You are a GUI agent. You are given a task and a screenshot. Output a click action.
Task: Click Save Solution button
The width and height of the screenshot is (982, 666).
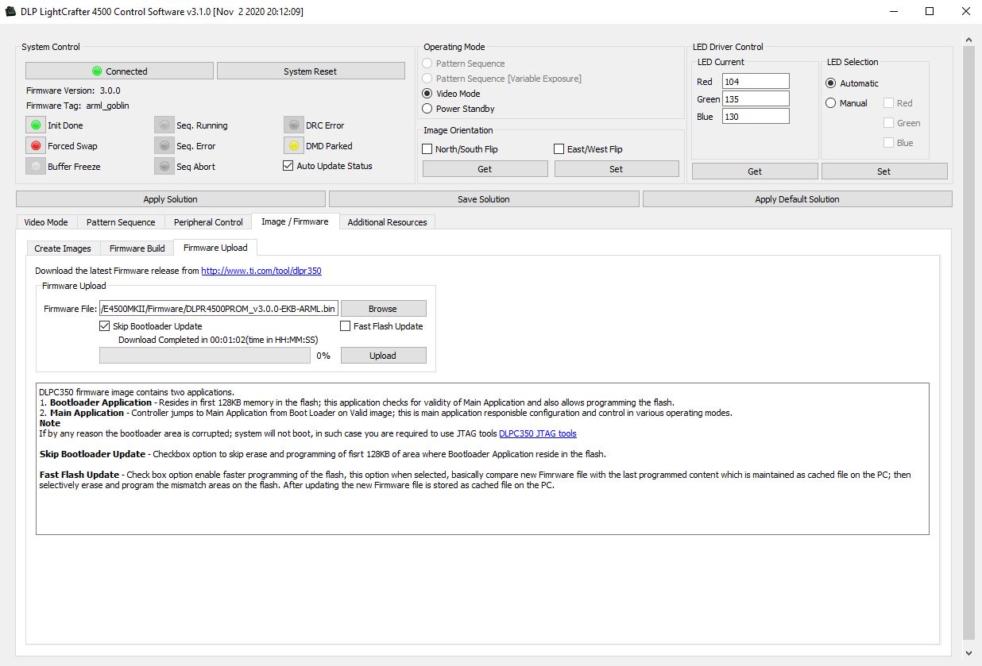point(484,199)
